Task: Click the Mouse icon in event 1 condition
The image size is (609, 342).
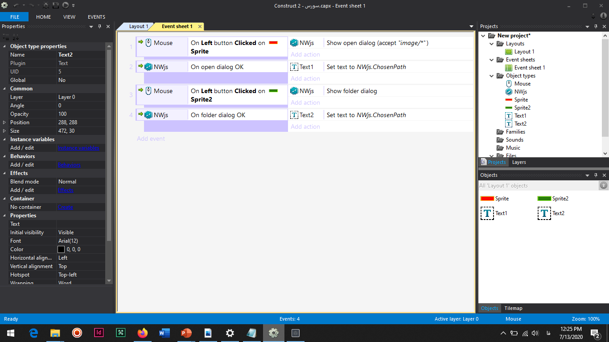Action: coord(148,43)
